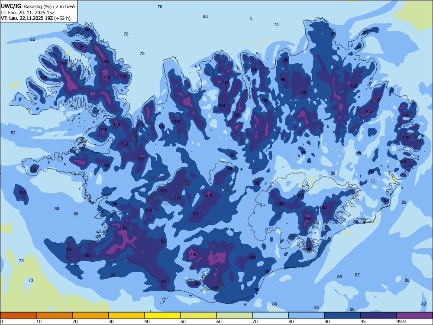This screenshot has width=433, height=325.
Task: Pick the dark indigo 95–99.9 legend swatch
Action: [x=378, y=315]
